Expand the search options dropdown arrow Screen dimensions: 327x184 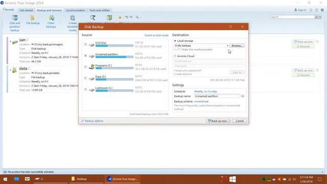point(320,17)
